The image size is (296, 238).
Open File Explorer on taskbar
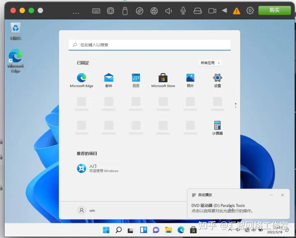coord(169,230)
